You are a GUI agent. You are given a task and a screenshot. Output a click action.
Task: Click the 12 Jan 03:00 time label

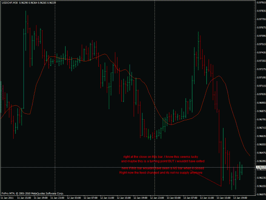tap(74, 198)
